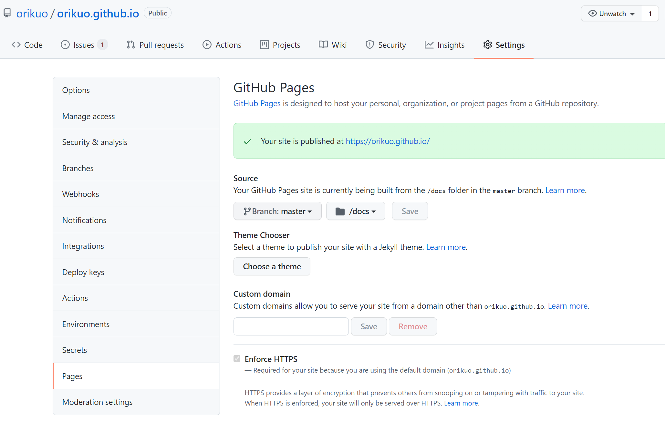
Task: Toggle the Enforce HTTPS checkbox
Action: coord(237,359)
